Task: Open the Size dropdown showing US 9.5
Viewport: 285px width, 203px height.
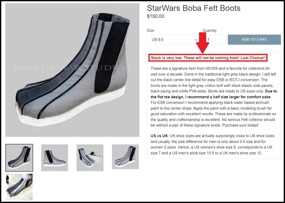Action: tap(172, 40)
